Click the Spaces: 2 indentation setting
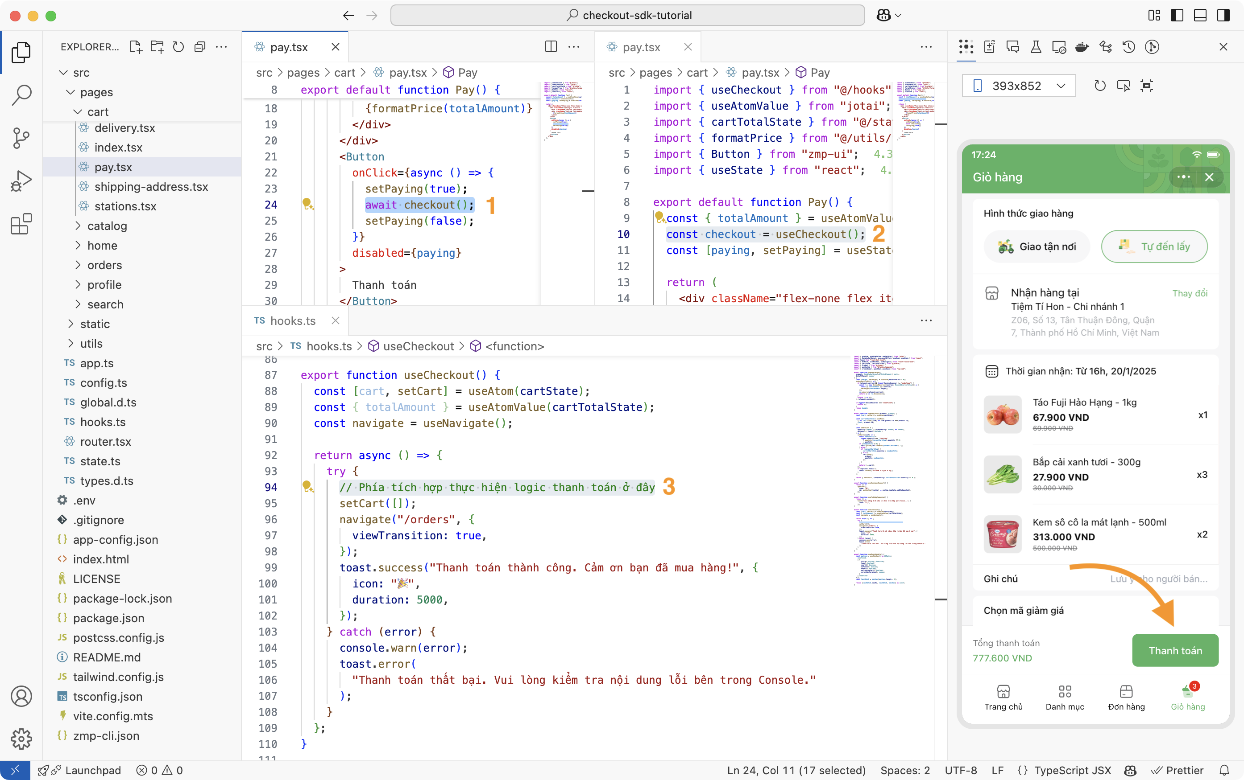This screenshot has height=780, width=1244. (905, 770)
